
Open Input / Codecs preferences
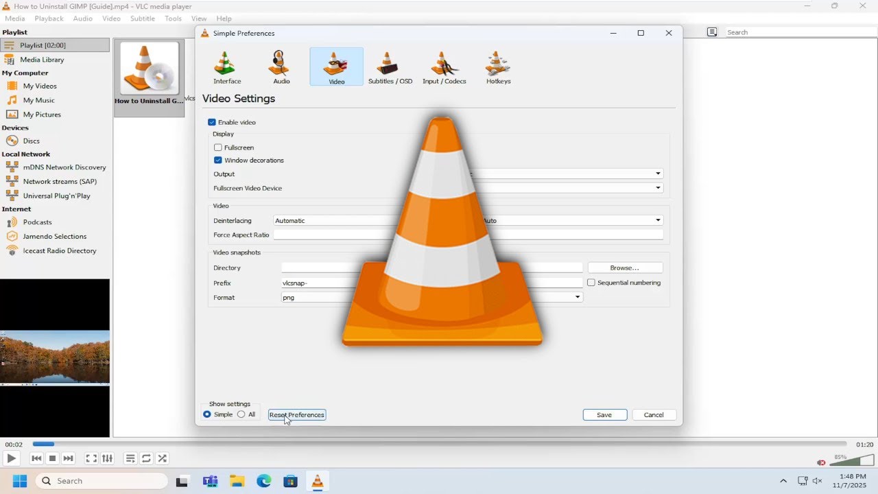(444, 67)
